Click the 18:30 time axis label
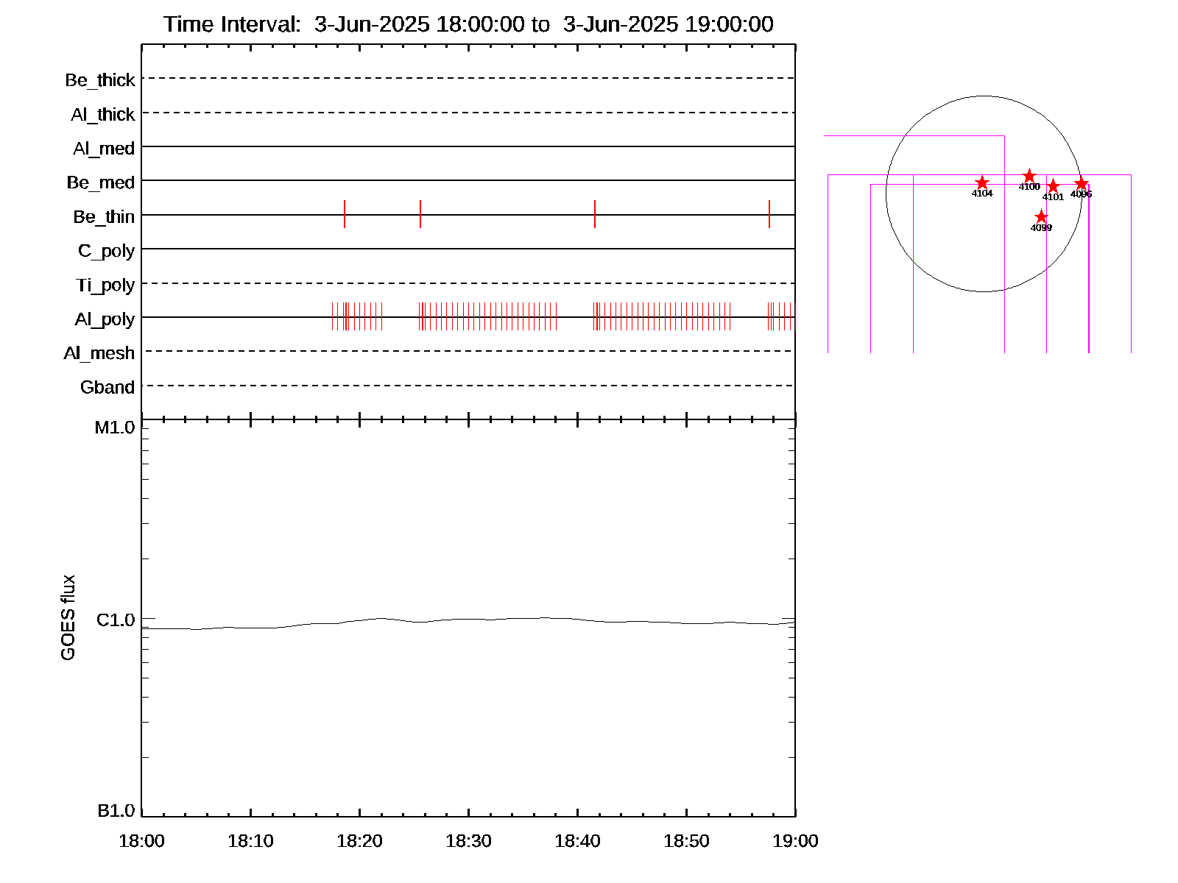Screen dimensions: 1178x883 (x=468, y=841)
